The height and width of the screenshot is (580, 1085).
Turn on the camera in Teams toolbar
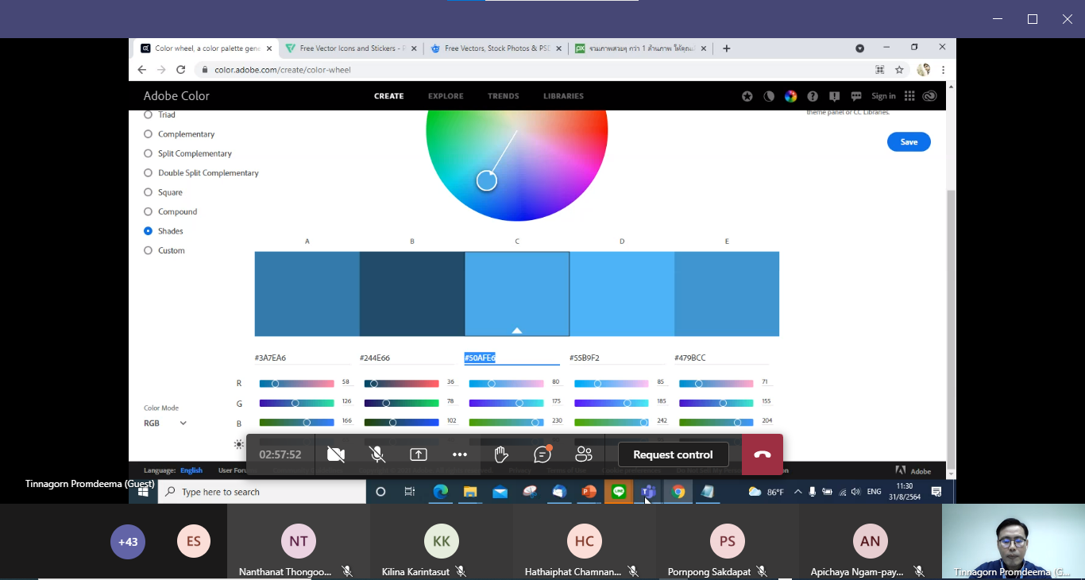(x=336, y=454)
